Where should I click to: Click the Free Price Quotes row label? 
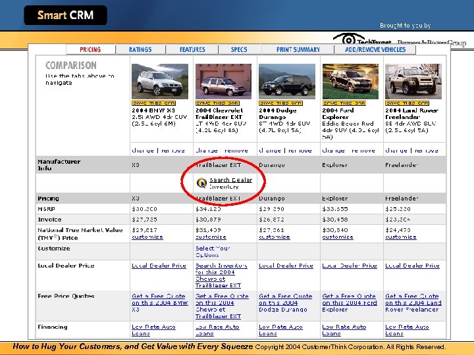coord(66,296)
